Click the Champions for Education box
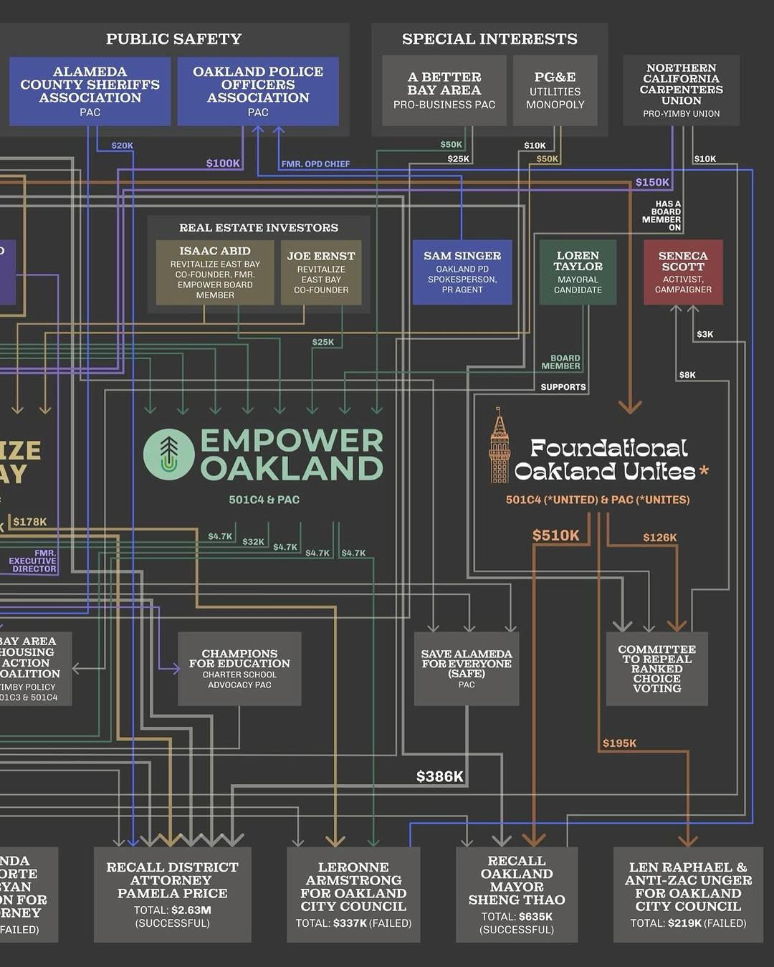The image size is (774, 967). (x=239, y=669)
